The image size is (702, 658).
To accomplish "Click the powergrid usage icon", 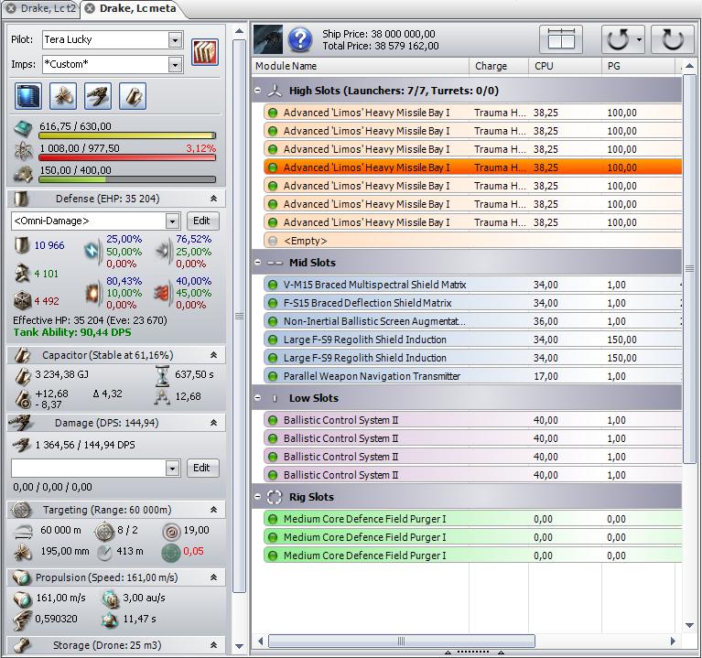I will 23,151.
